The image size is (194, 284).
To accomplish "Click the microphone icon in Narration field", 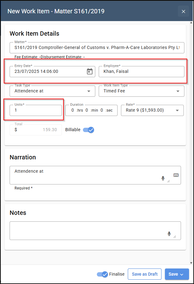I will coord(163,178).
